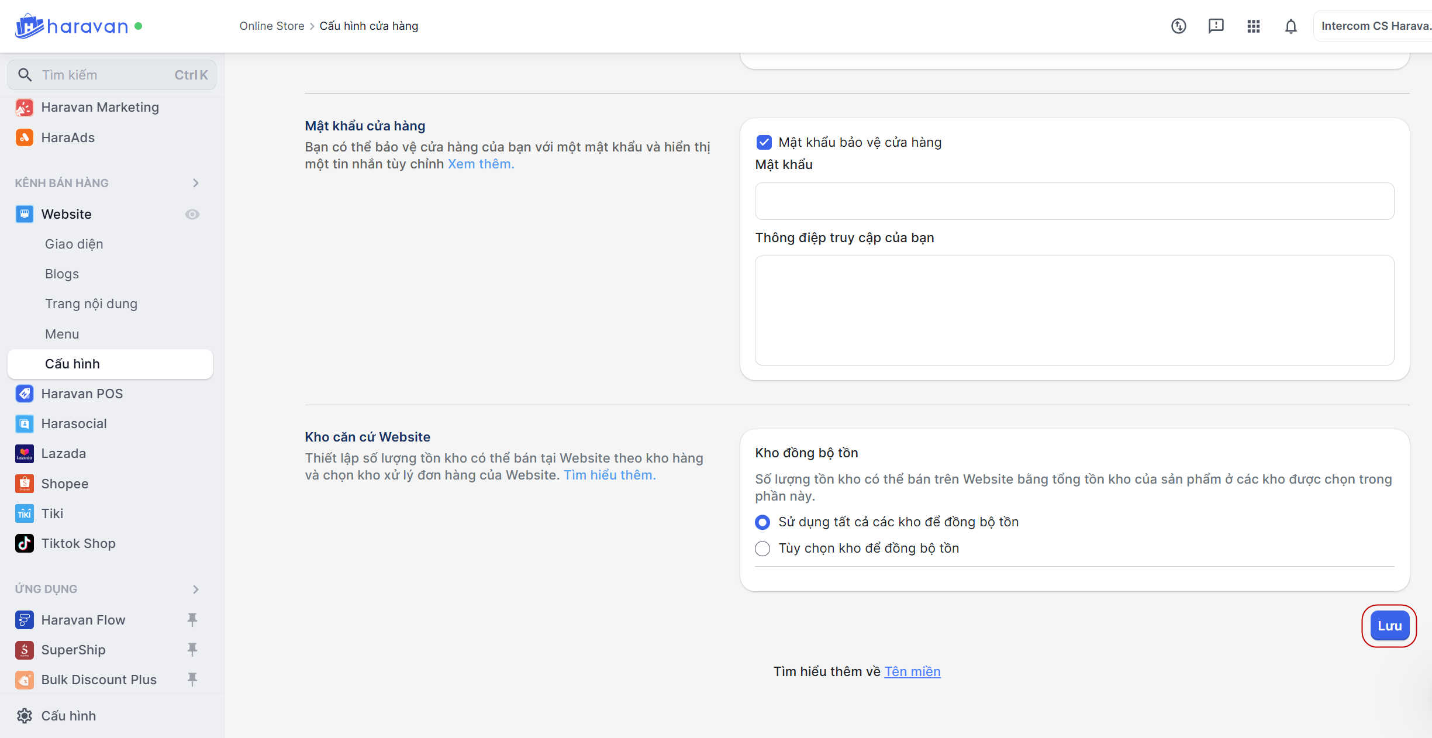Click the feedback chat bubble icon
Viewport: 1432px width, 738px height.
[x=1216, y=26]
